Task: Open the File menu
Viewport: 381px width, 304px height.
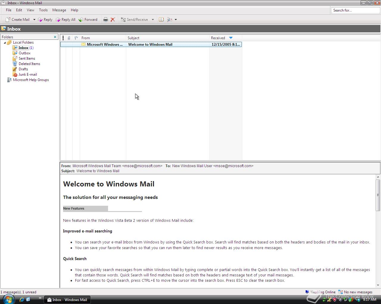Action: tap(9, 10)
